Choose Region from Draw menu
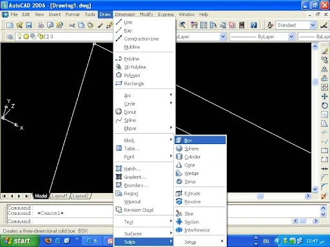330x247 pixels. [x=144, y=194]
